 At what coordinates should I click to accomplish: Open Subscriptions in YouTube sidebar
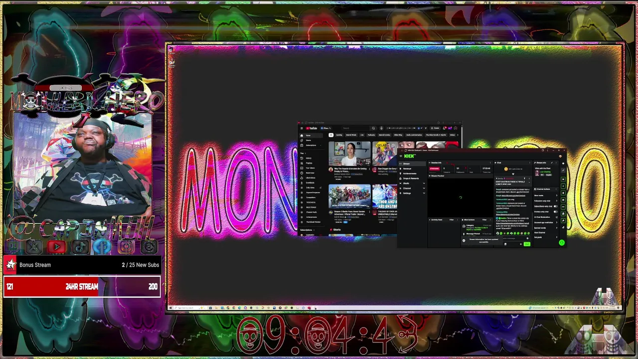click(x=311, y=145)
